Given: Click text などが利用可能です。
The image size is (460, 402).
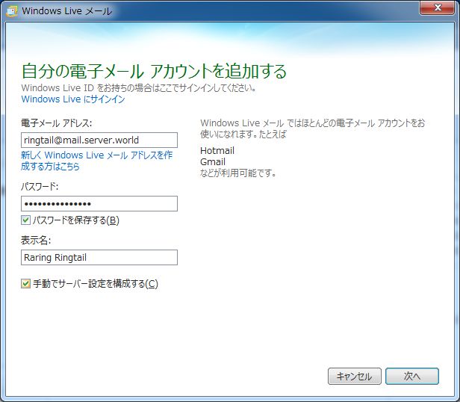Looking at the screenshot, I should pos(238,173).
